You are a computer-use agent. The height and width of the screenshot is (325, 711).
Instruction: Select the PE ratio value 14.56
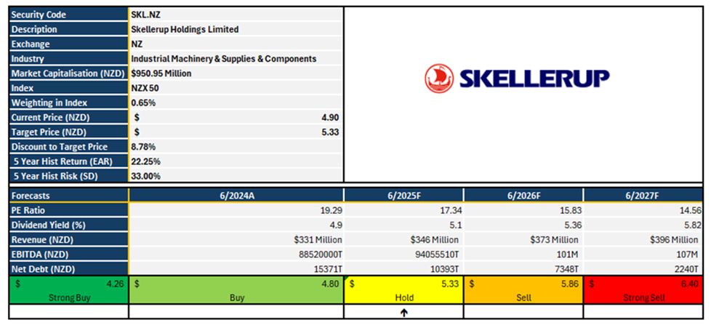coord(643,210)
